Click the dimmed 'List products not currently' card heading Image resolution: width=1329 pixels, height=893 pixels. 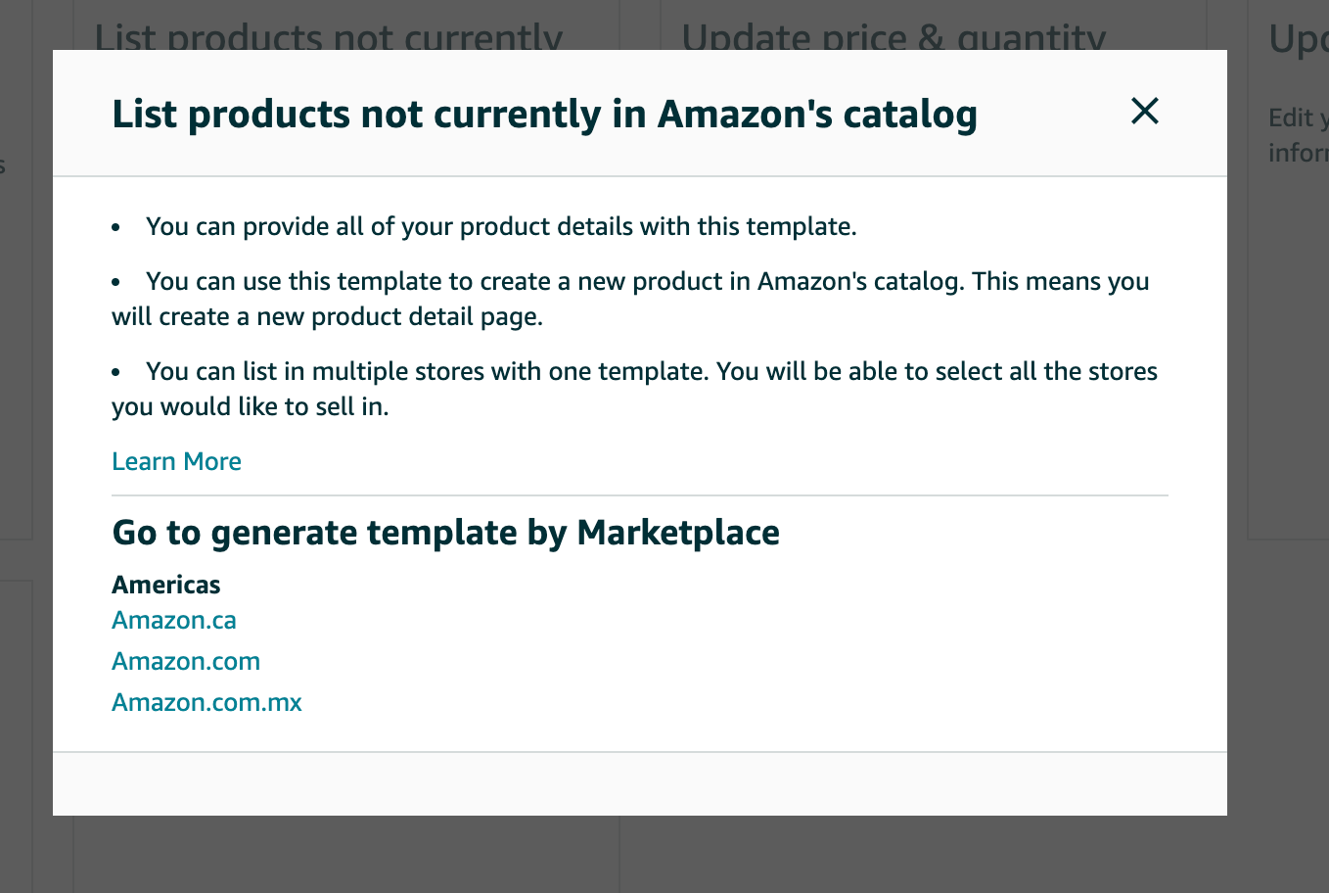tap(329, 36)
